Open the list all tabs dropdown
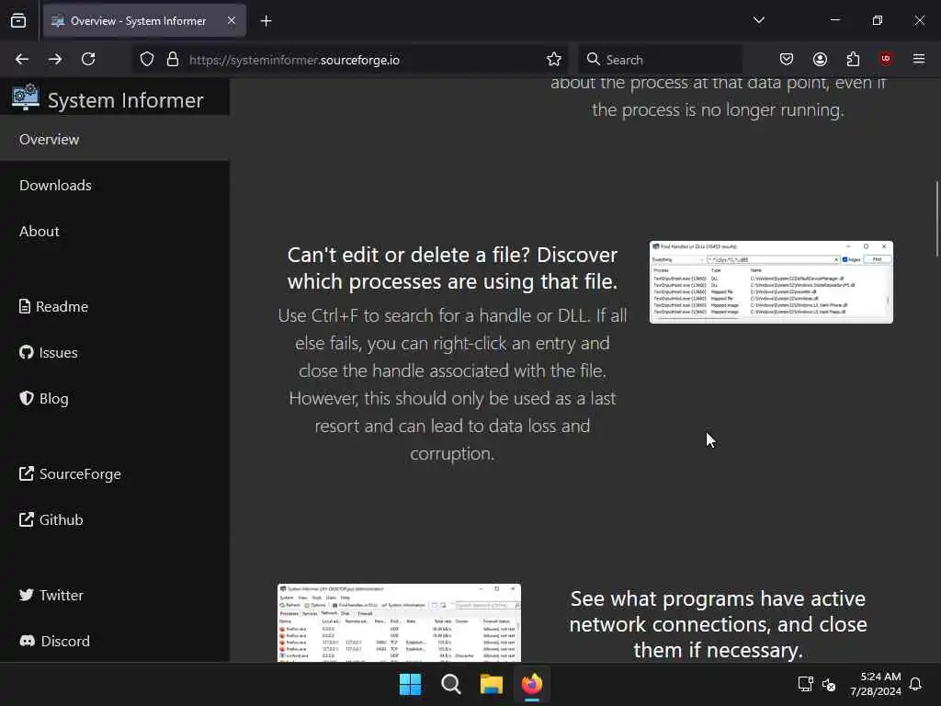Viewport: 941px width, 706px height. pos(758,20)
